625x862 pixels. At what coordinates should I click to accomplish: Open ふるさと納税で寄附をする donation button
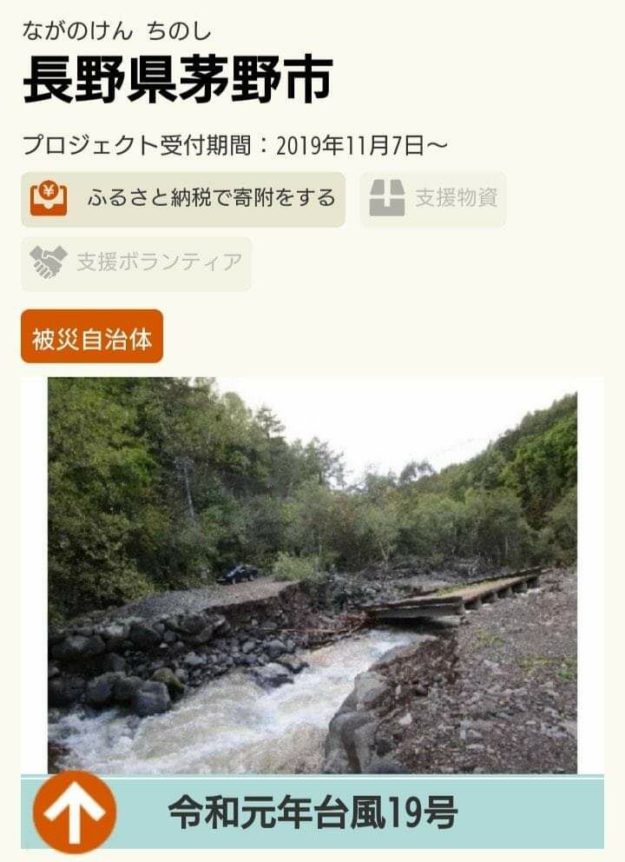click(x=183, y=199)
